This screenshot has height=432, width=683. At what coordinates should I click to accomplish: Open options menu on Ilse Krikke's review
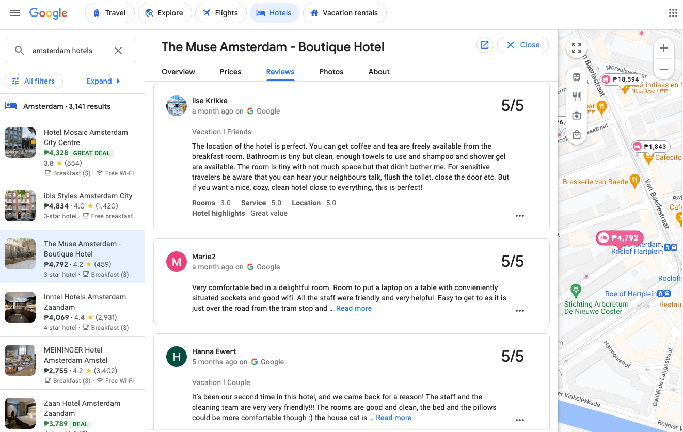(x=519, y=216)
